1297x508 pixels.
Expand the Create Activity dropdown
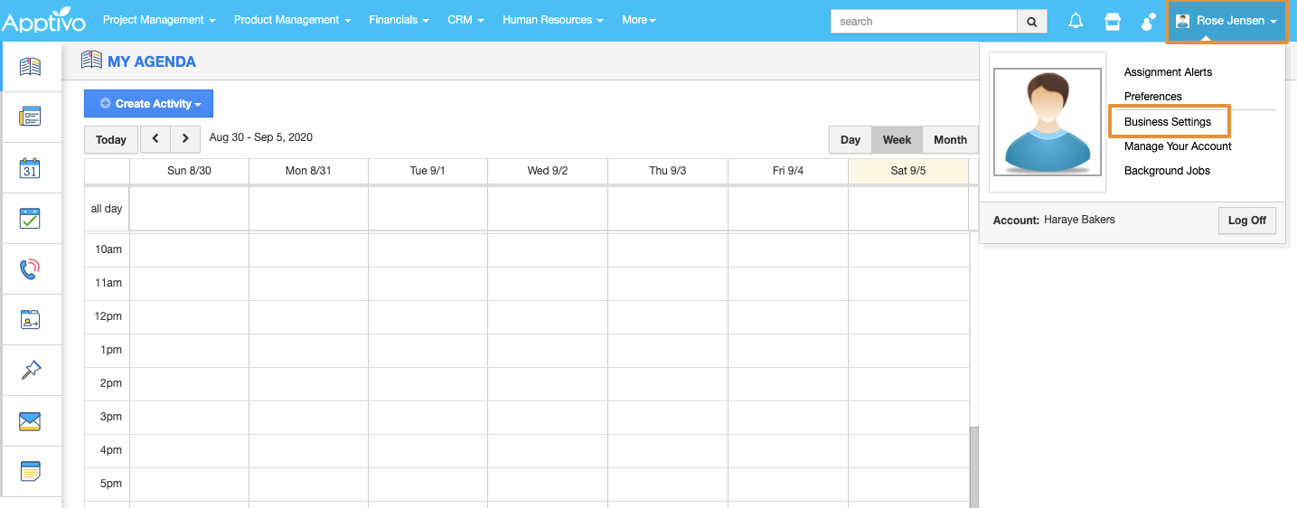tap(148, 104)
